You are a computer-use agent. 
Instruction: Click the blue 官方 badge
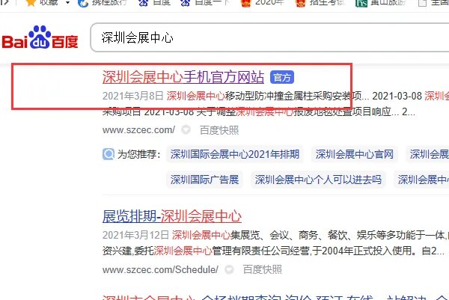[282, 77]
